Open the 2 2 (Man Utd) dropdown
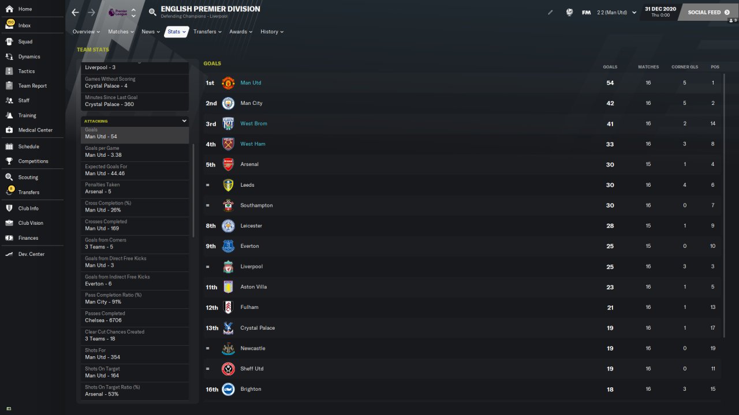The height and width of the screenshot is (415, 739). click(617, 12)
